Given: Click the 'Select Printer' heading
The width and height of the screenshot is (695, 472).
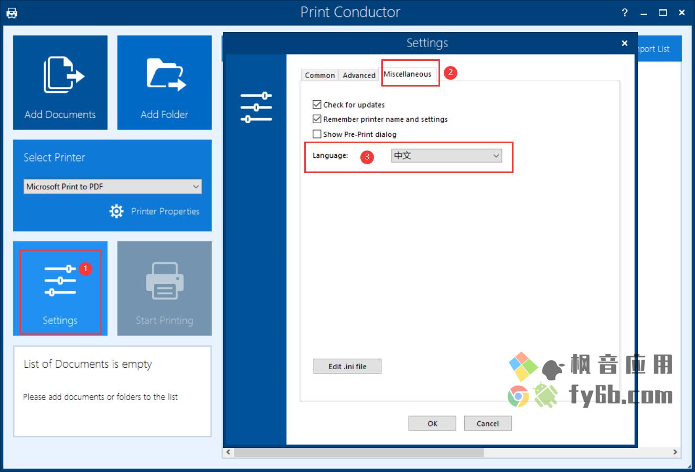Looking at the screenshot, I should (55, 157).
